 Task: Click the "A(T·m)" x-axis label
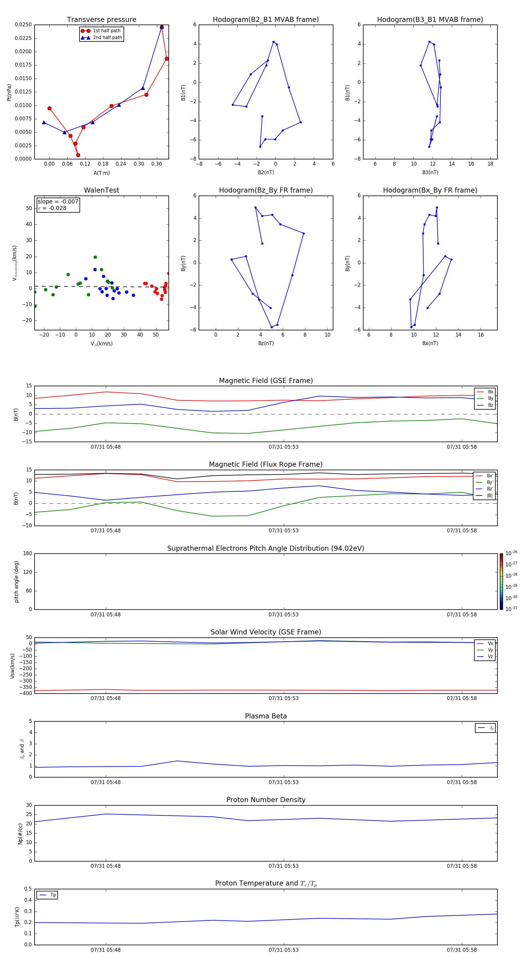pos(101,173)
